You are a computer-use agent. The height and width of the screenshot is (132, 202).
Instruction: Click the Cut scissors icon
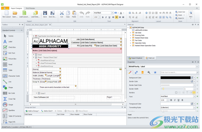[x=61, y=13]
